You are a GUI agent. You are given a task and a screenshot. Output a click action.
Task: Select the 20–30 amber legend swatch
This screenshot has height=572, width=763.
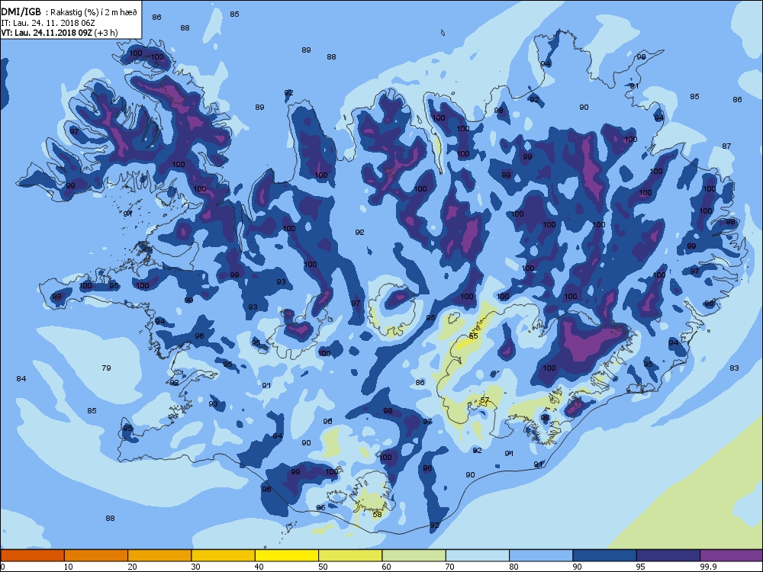[x=159, y=555]
